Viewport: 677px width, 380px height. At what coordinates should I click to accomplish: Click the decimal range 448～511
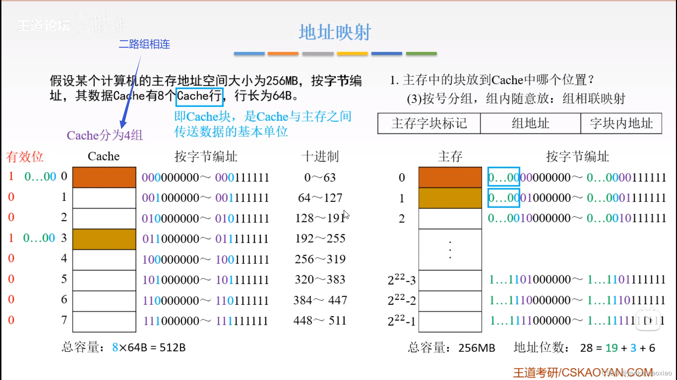[x=320, y=321]
